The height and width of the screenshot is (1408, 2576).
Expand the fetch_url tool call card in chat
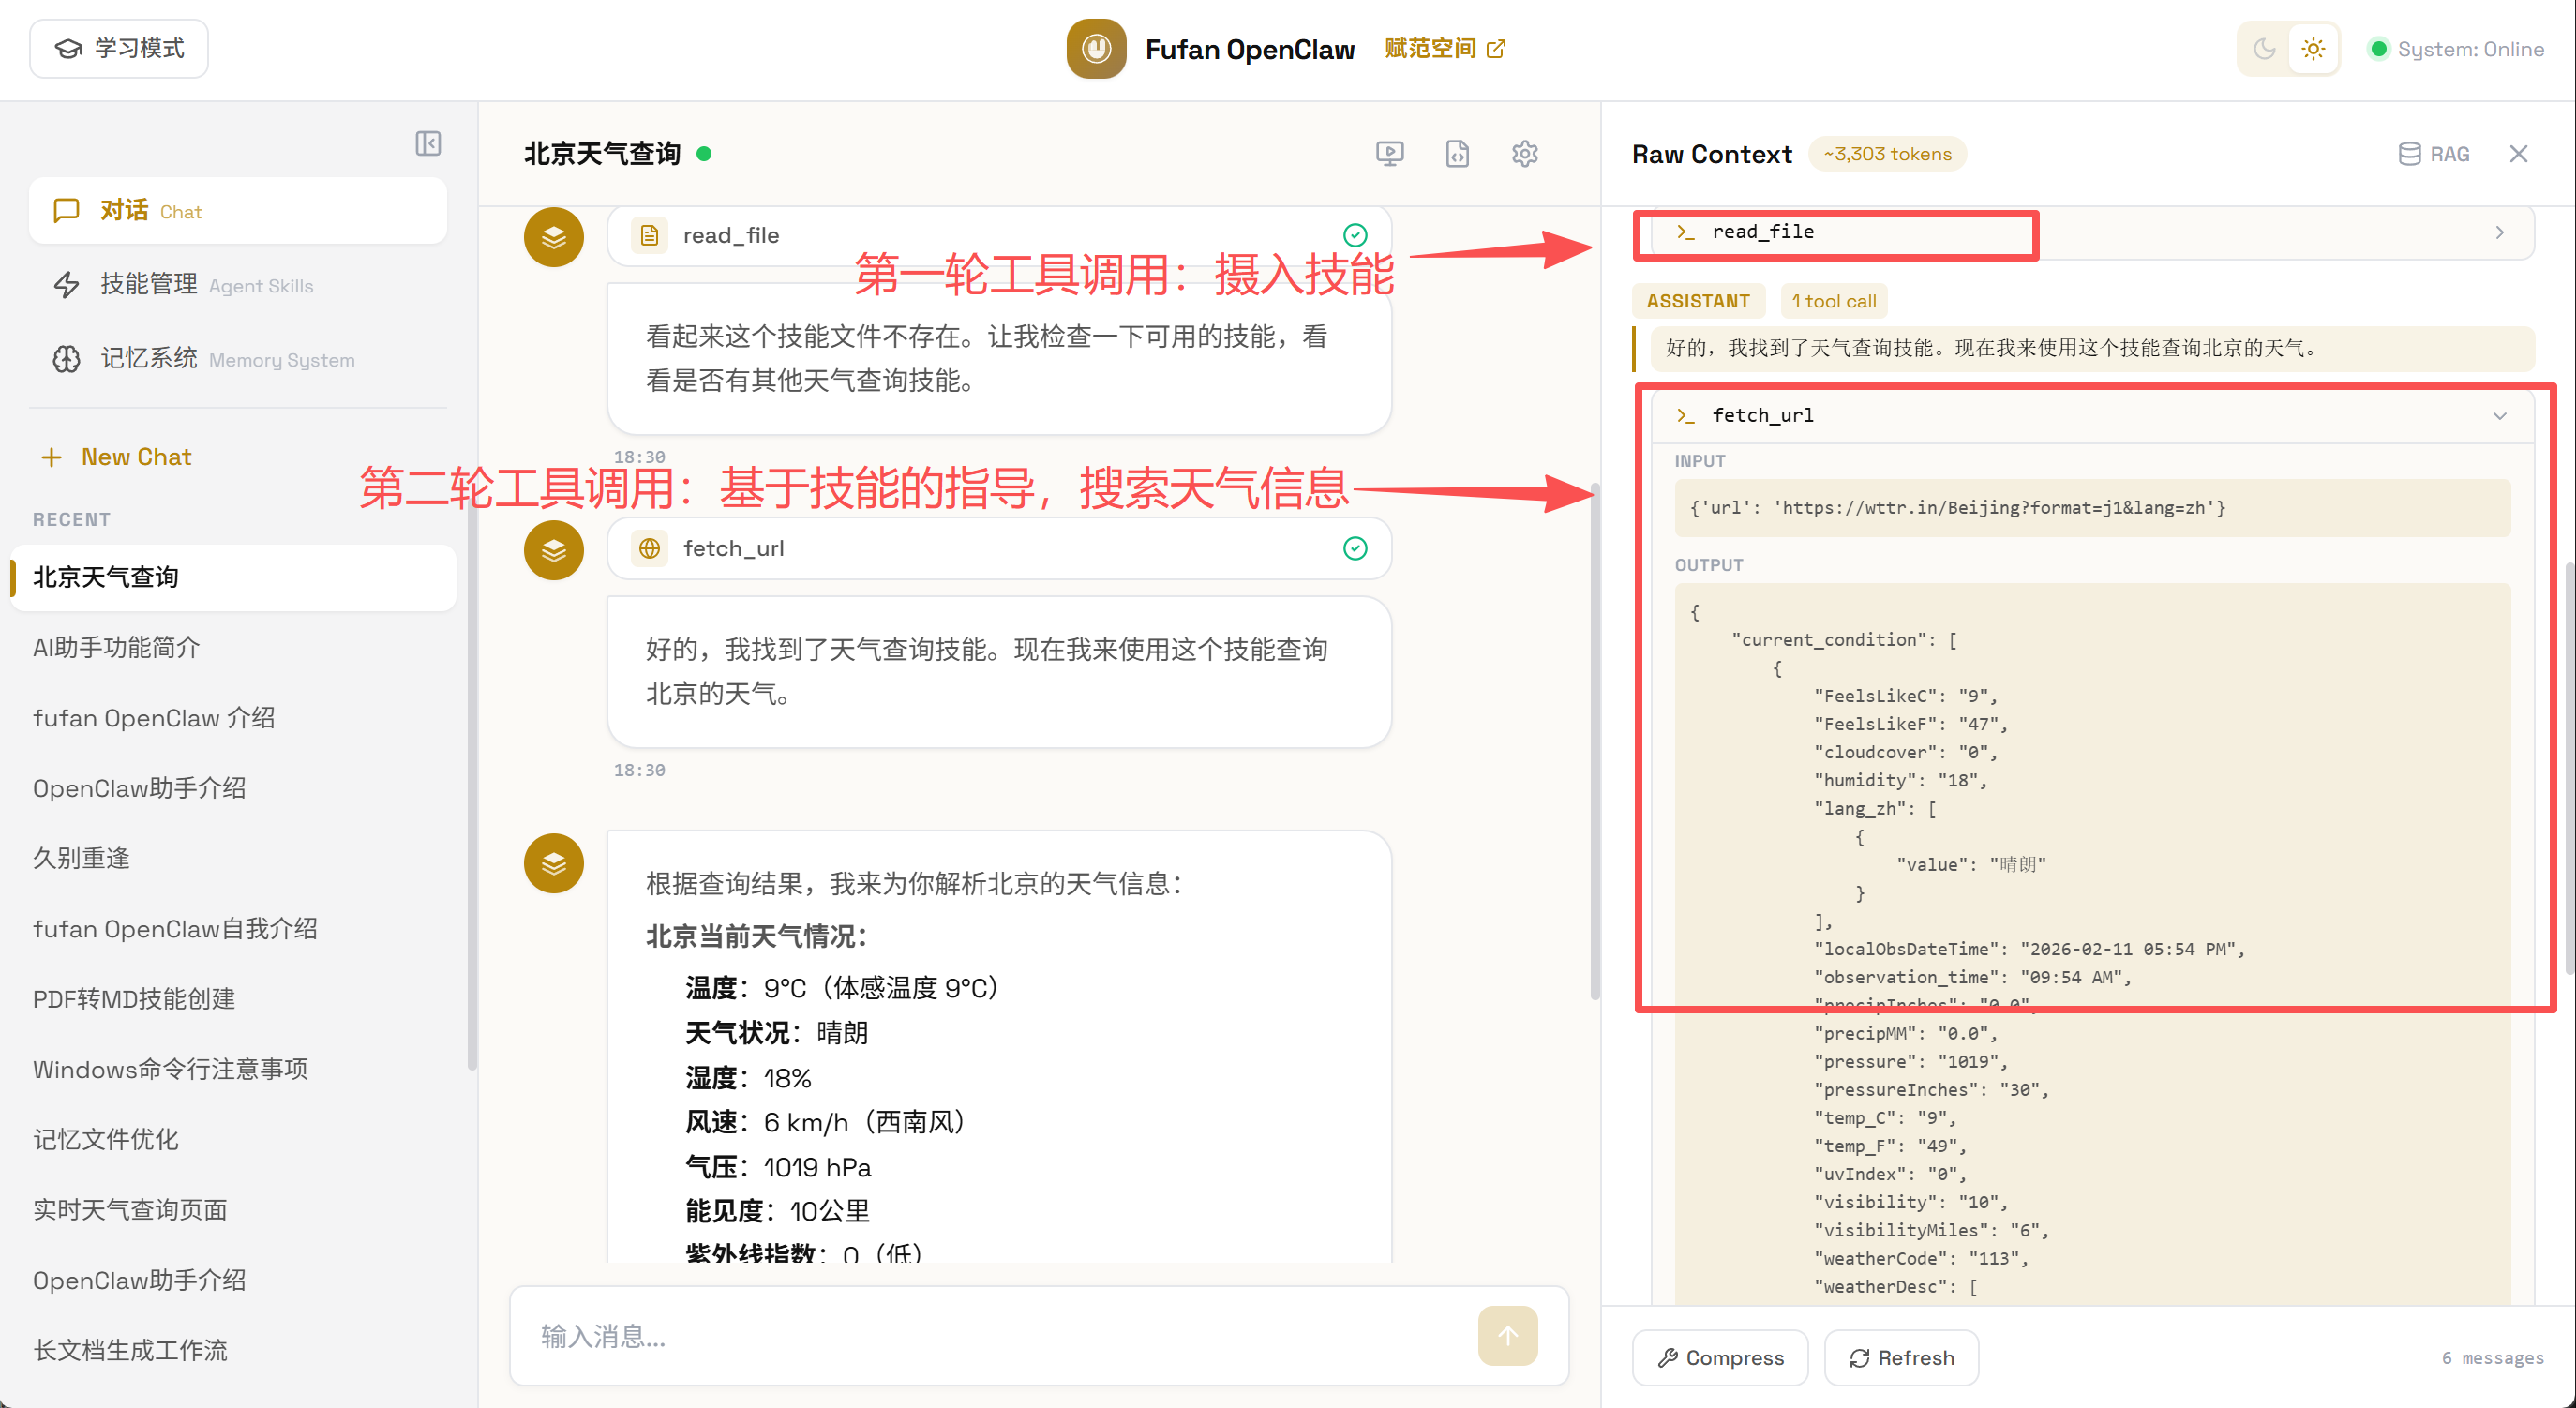coord(999,549)
